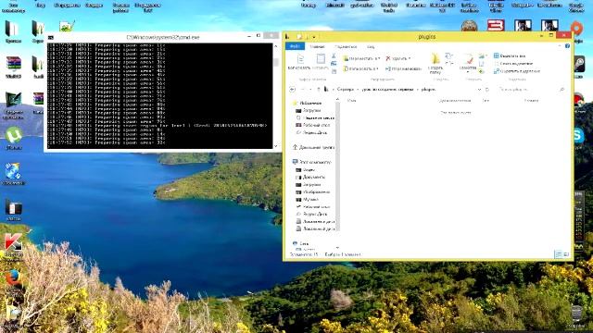The height and width of the screenshot is (333, 593).
Task: Click the Свойства checkmark icon
Action: click(x=468, y=63)
